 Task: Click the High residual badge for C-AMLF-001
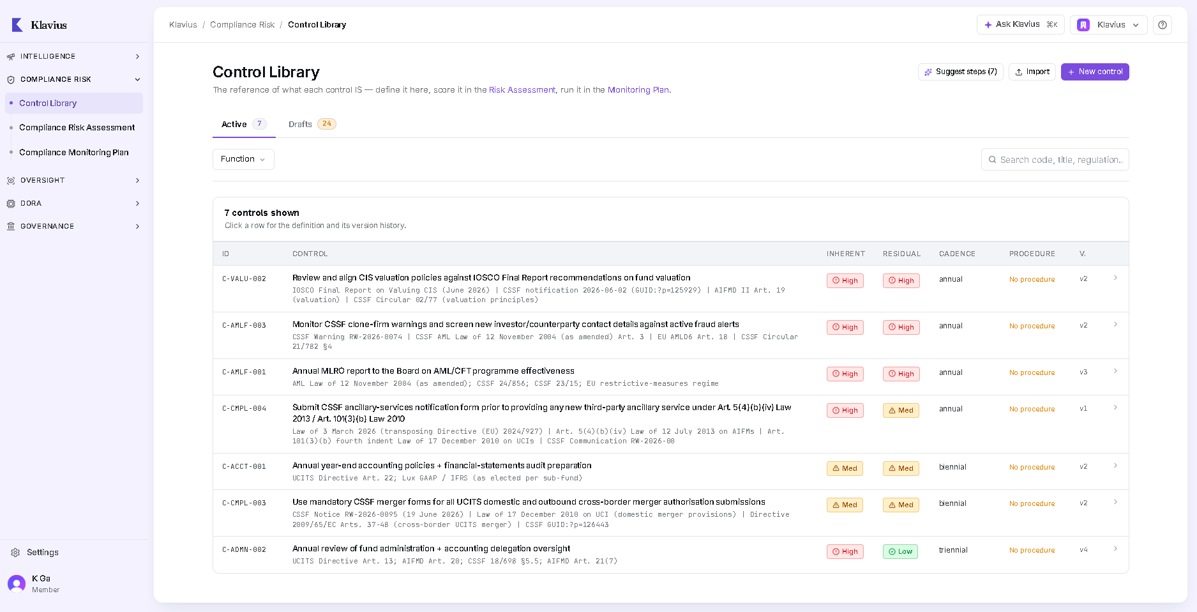click(901, 374)
